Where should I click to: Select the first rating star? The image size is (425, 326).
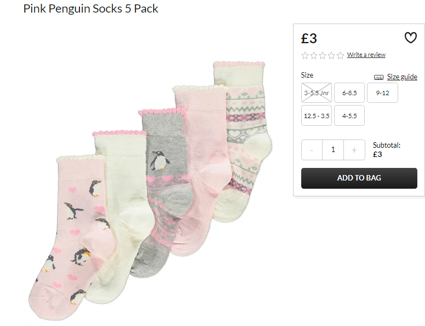pos(305,55)
